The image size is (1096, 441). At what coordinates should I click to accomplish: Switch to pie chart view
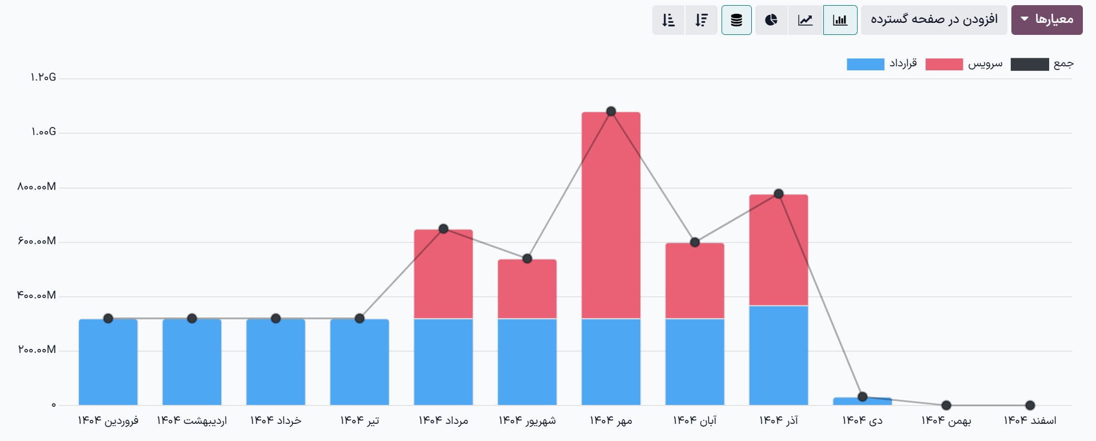point(771,20)
